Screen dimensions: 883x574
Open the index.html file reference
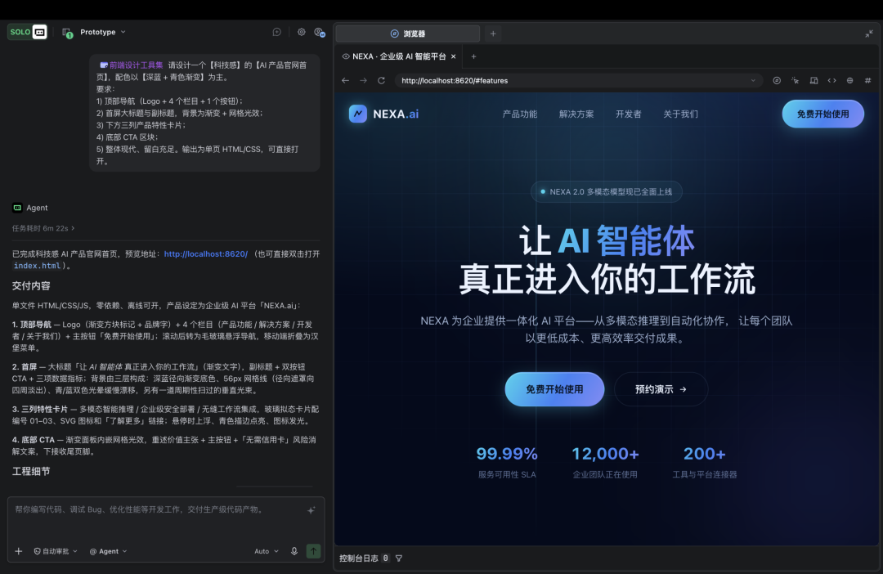coord(37,266)
